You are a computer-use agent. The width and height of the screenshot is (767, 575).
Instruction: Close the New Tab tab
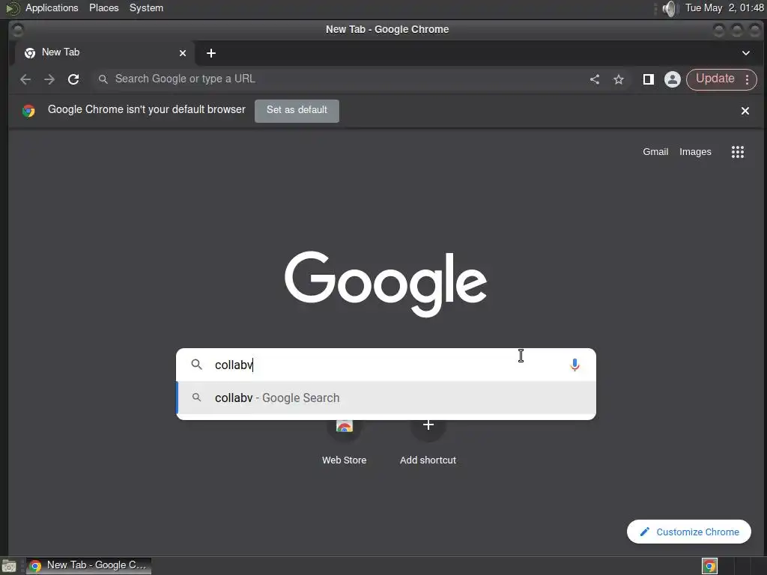coord(183,53)
